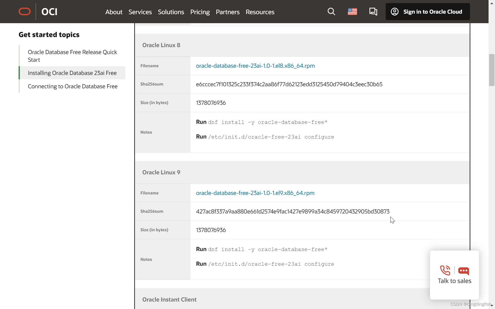Viewport: 495px width, 309px height.
Task: Click Sign in to Oracle Cloud button
Action: 428,12
